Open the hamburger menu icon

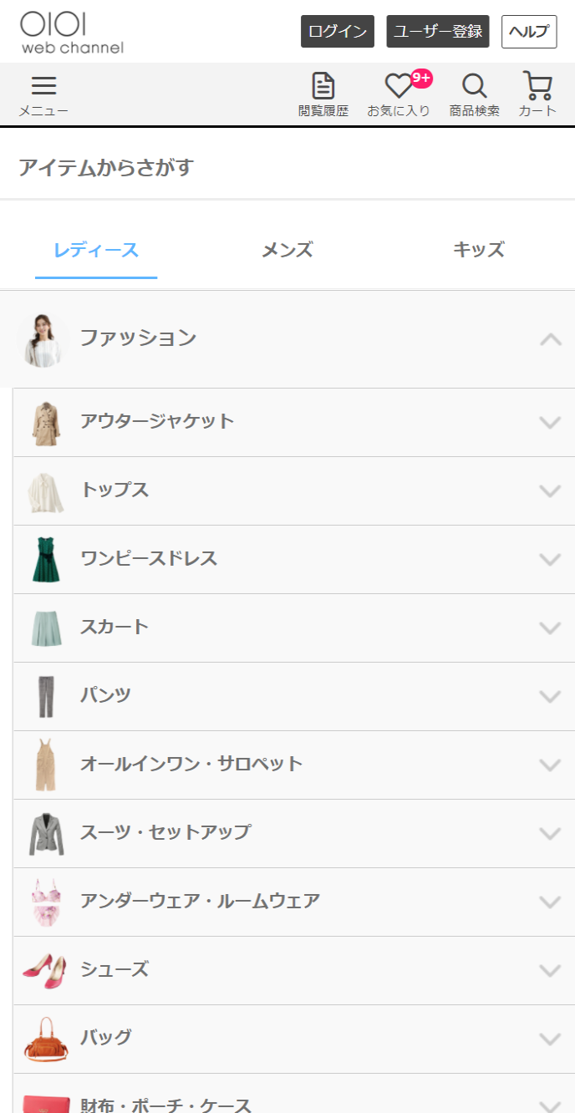coord(43,86)
